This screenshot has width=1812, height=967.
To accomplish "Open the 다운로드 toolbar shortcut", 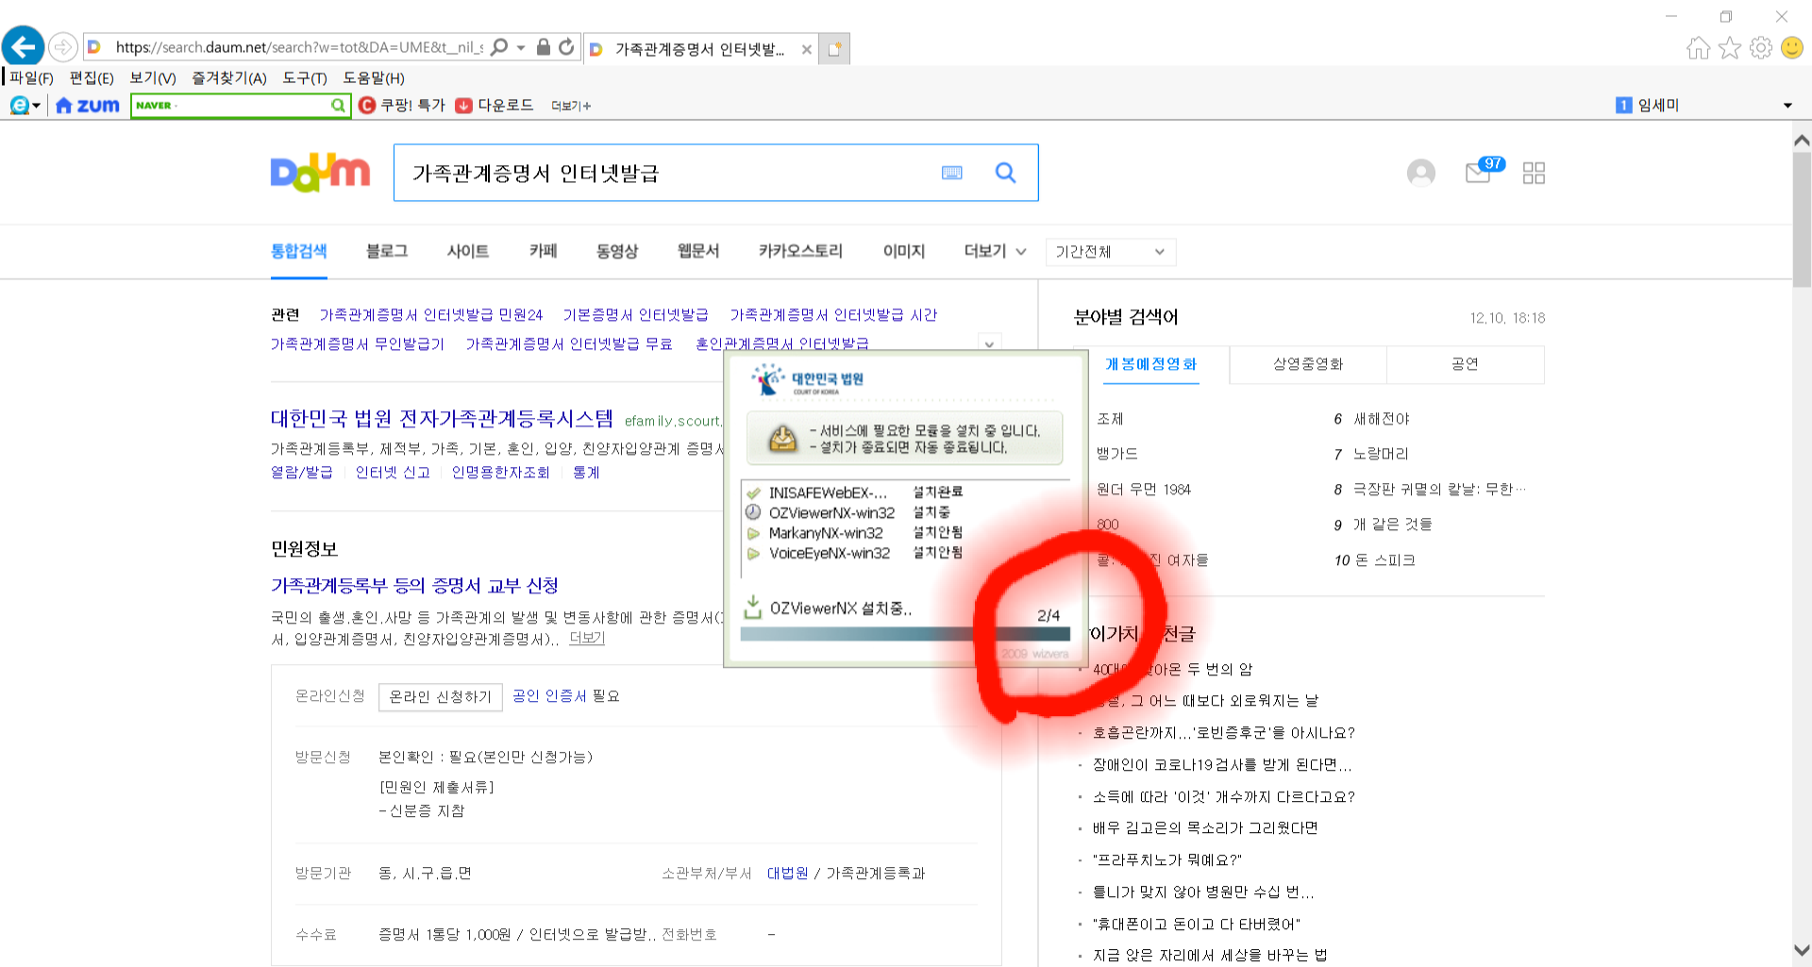I will (495, 106).
